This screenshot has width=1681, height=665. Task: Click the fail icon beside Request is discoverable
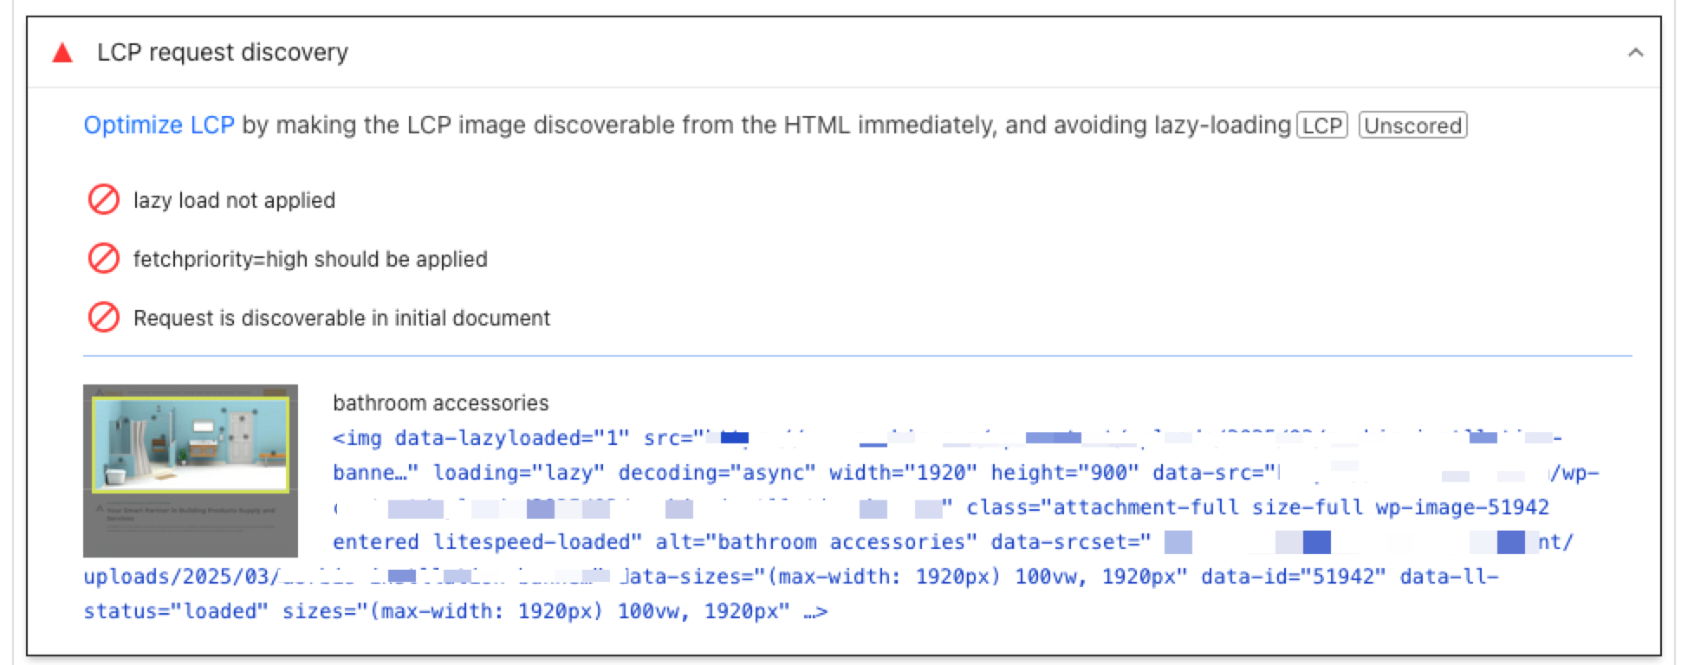click(104, 317)
